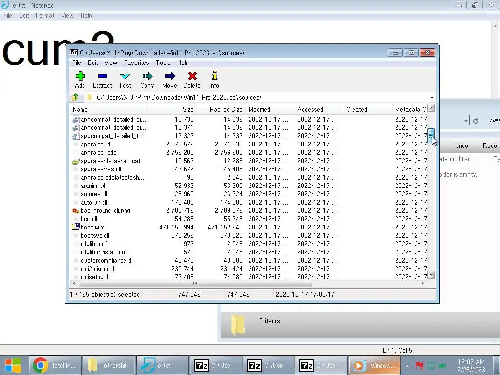Open 7-Zip Help menu
Image resolution: width=500 pixels, height=375 pixels.
tap(183, 62)
